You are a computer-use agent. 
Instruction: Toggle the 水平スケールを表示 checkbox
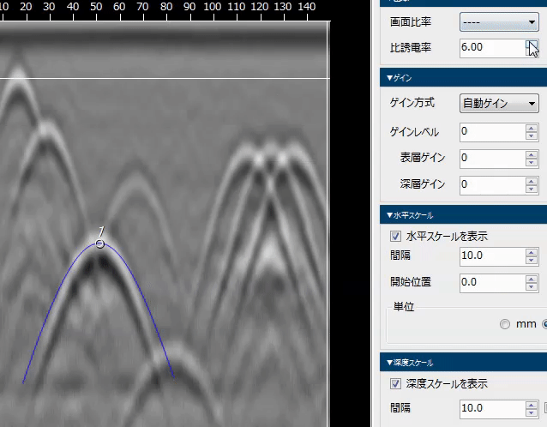pos(395,236)
